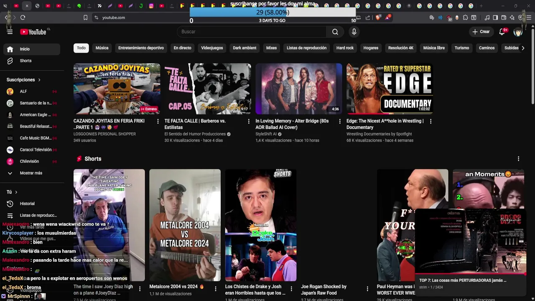Click the YouTube logo
The height and width of the screenshot is (301, 535).
33,32
